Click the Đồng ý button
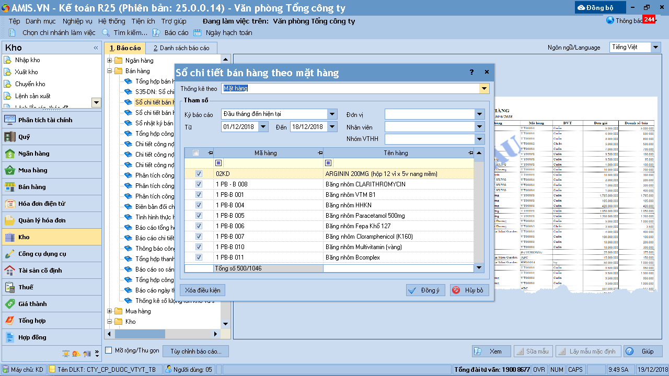The height and width of the screenshot is (376, 669). pyautogui.click(x=425, y=290)
